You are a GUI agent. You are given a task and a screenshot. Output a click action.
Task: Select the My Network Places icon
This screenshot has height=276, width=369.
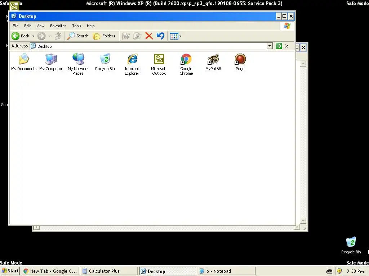tap(78, 64)
